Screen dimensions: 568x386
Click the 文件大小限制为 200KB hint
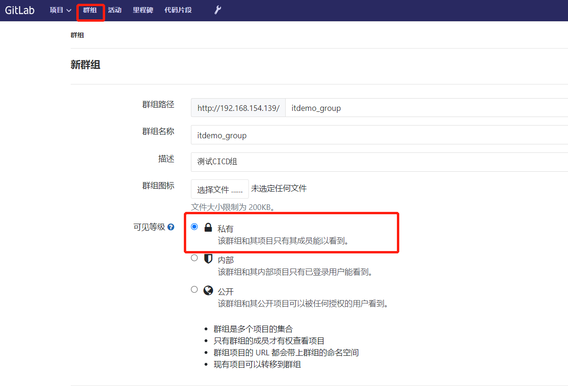233,207
